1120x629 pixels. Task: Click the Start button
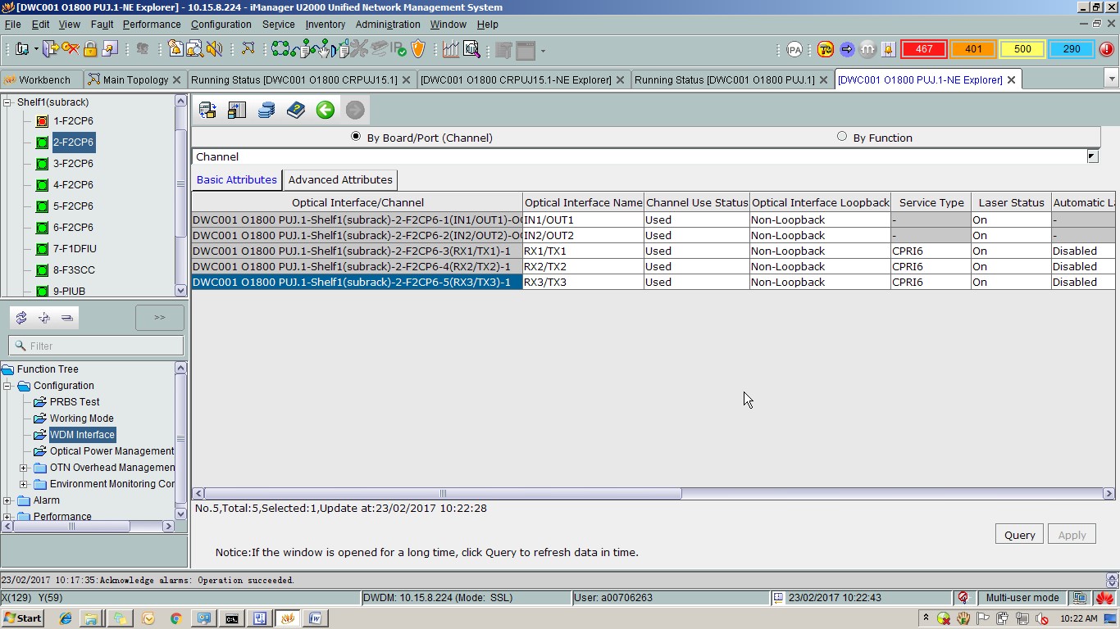click(23, 618)
